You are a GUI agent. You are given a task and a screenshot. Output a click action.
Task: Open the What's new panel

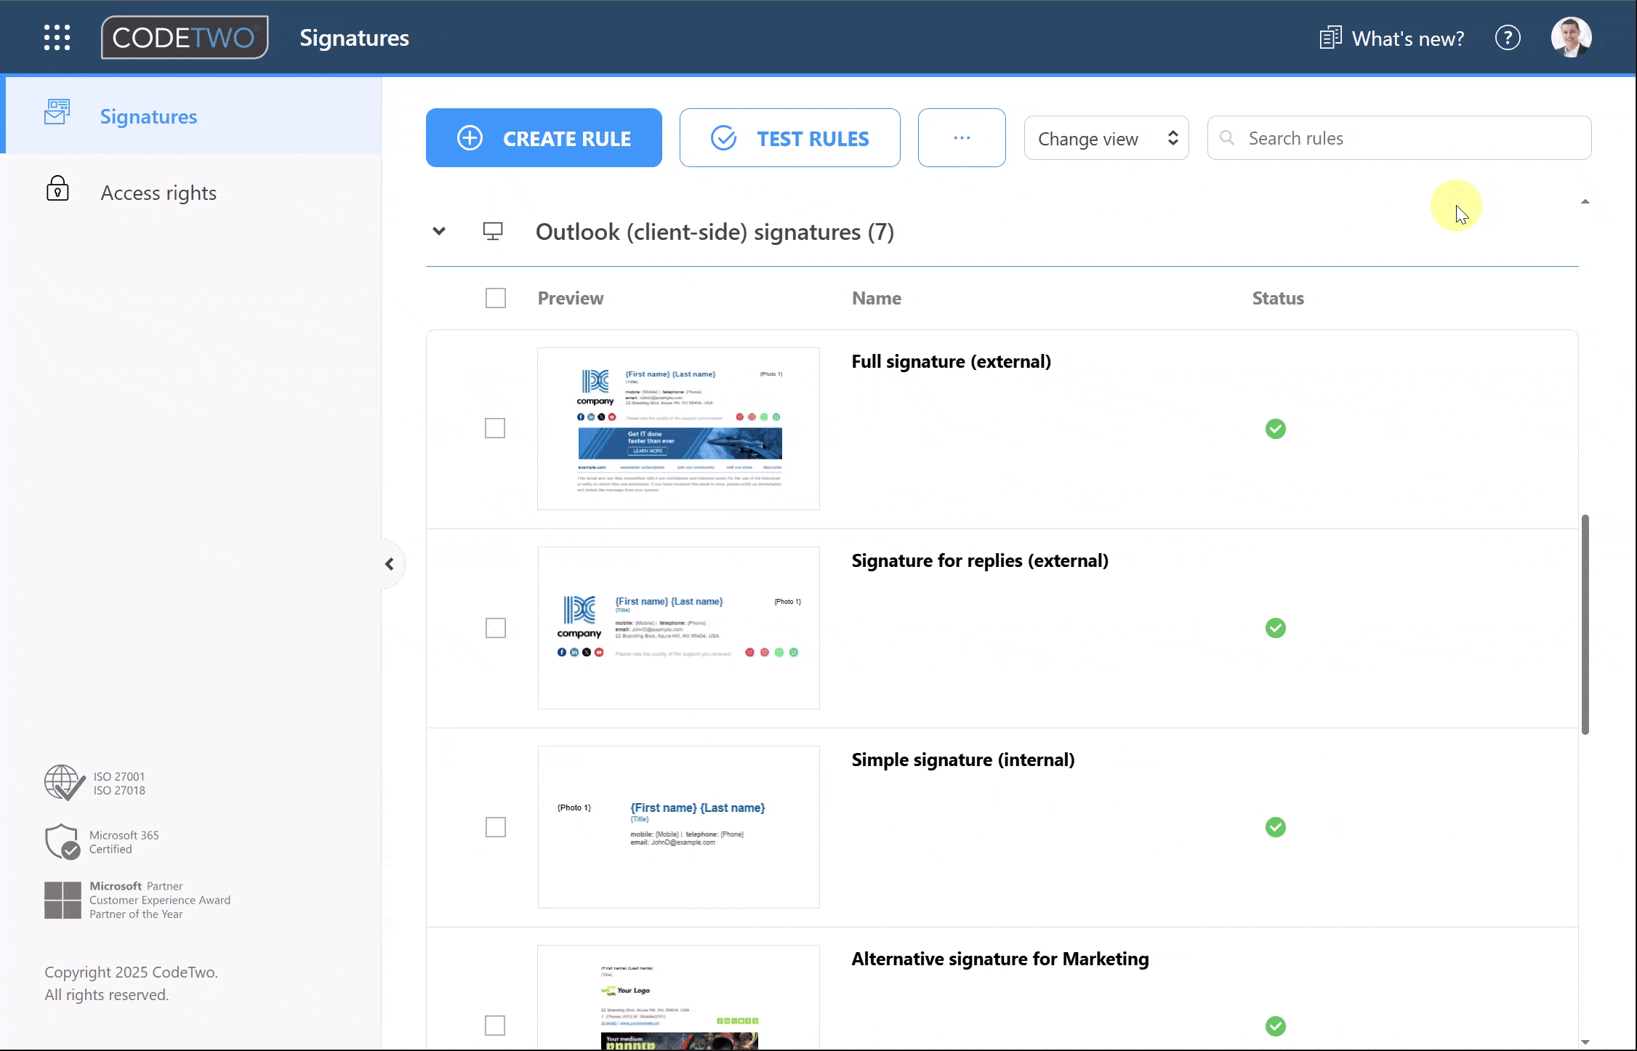coord(1392,38)
